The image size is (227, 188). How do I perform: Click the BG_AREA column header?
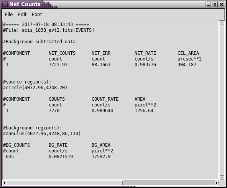tap(101, 145)
